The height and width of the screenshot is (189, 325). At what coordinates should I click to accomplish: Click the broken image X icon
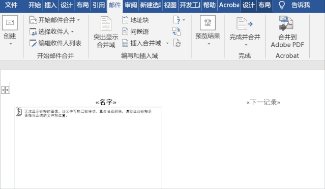[x=19, y=112]
